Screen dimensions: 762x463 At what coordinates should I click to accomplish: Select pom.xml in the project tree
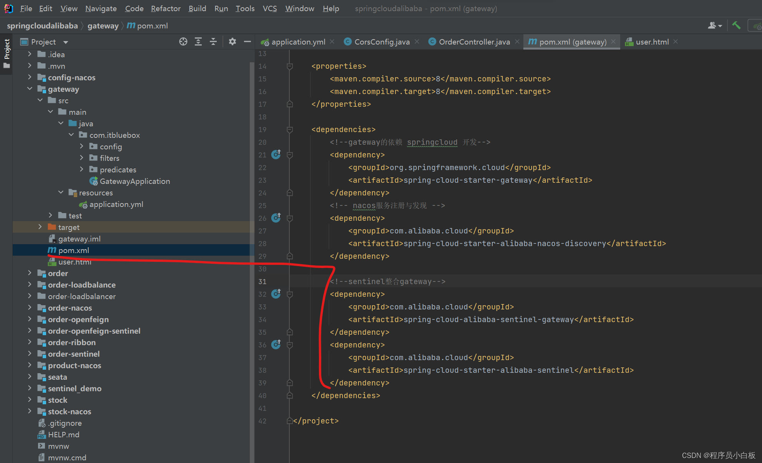pyautogui.click(x=73, y=250)
